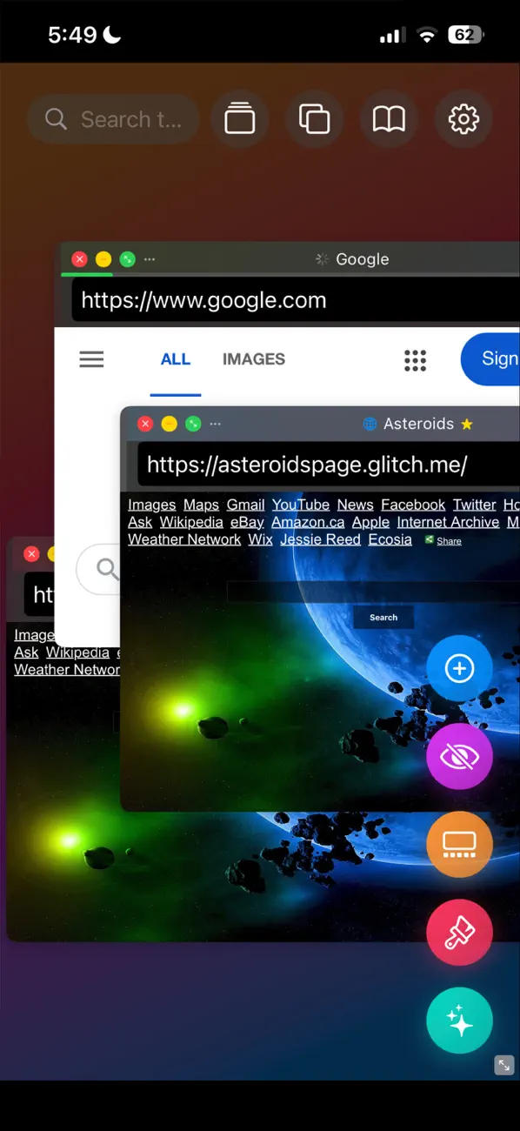Tap the orange display mode button
This screenshot has height=1131, width=520.
point(459,844)
